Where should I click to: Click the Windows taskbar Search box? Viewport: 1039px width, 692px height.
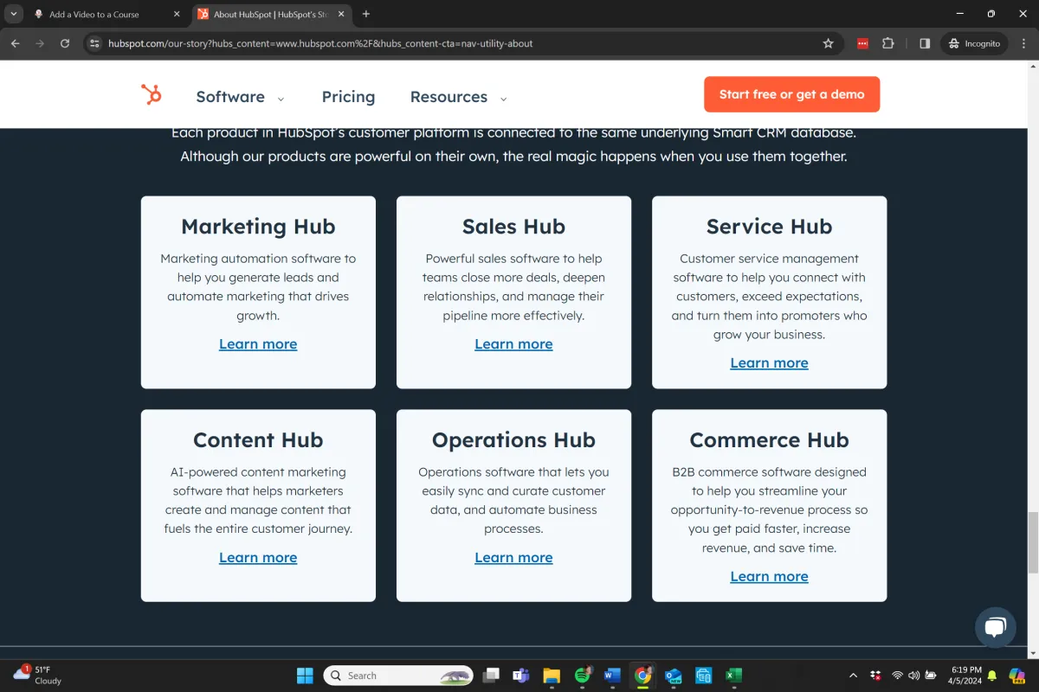coord(398,676)
